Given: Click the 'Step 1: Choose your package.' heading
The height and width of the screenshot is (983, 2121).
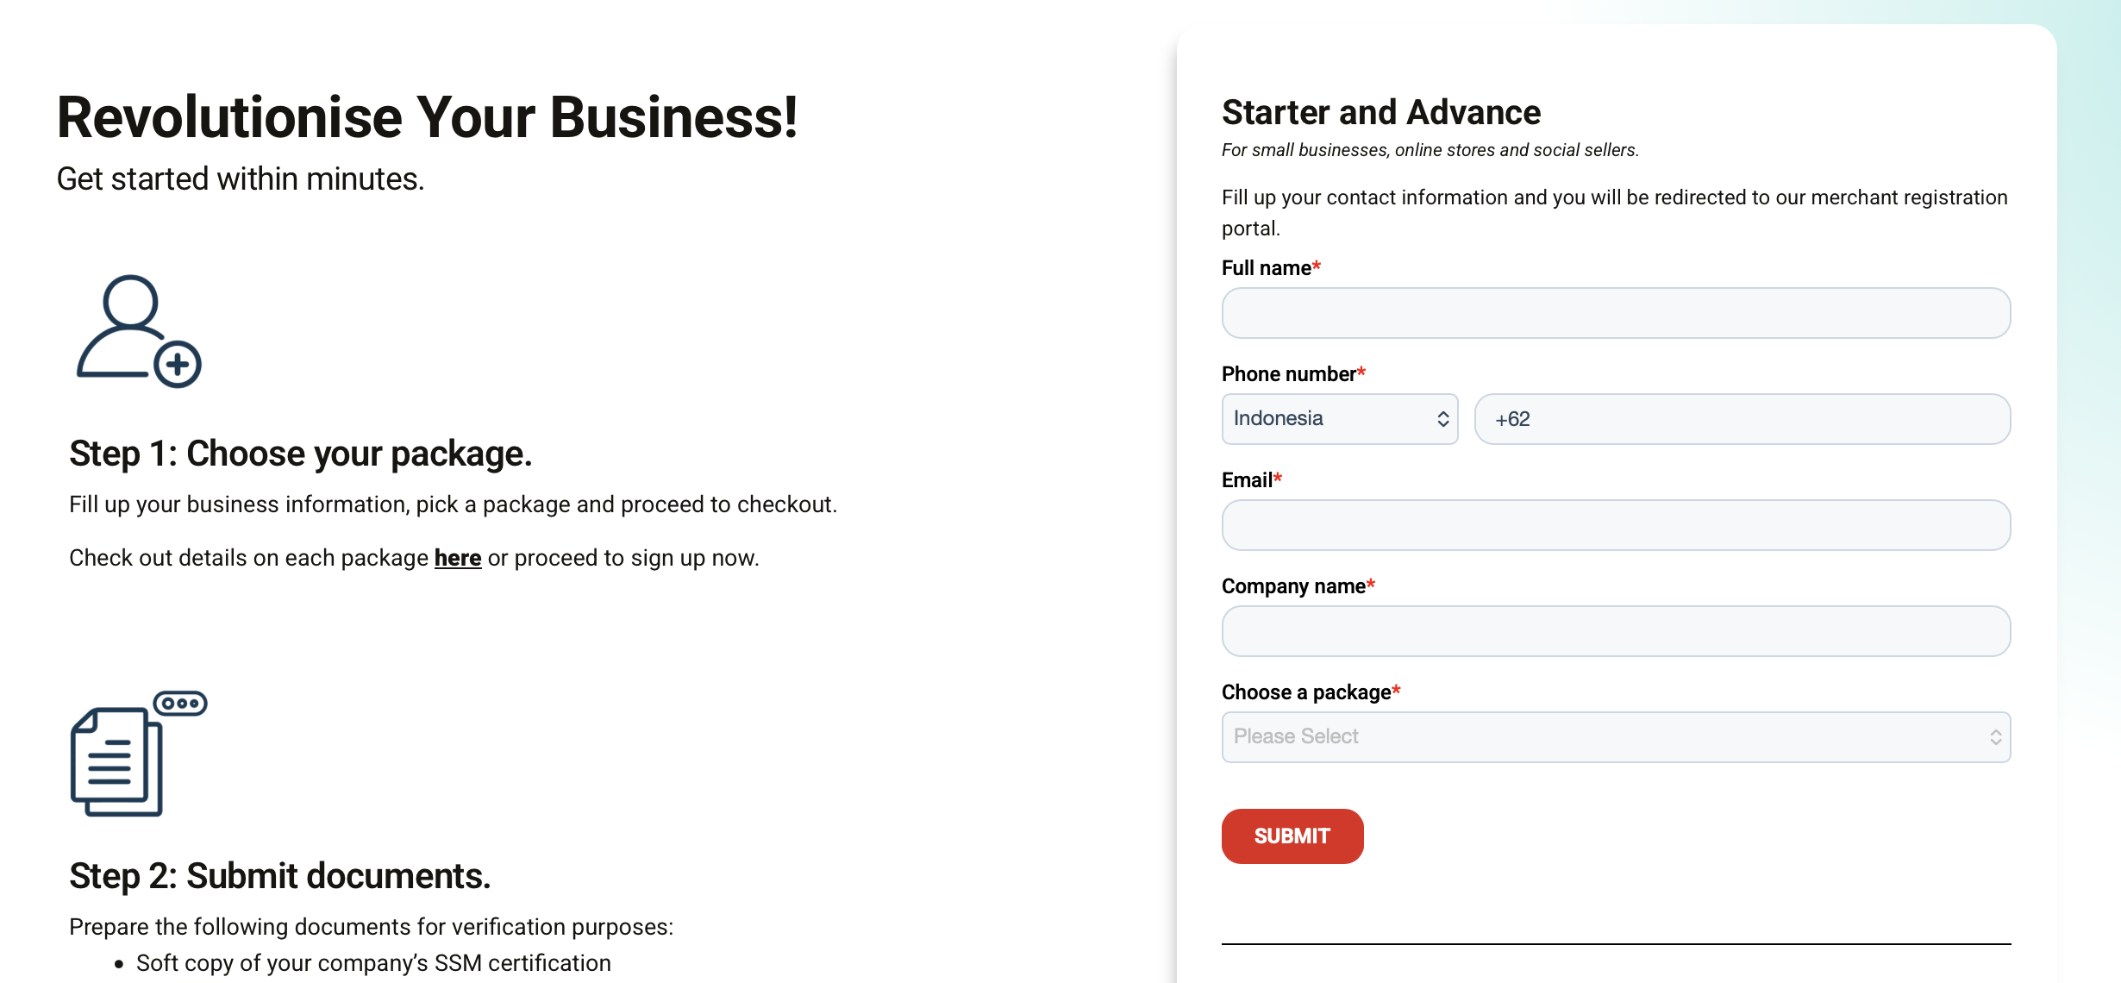Looking at the screenshot, I should tap(301, 454).
